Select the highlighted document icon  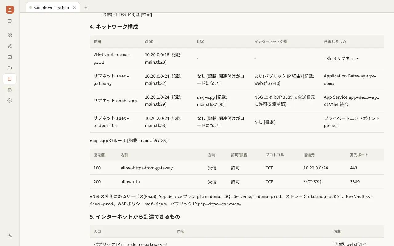(10, 79)
